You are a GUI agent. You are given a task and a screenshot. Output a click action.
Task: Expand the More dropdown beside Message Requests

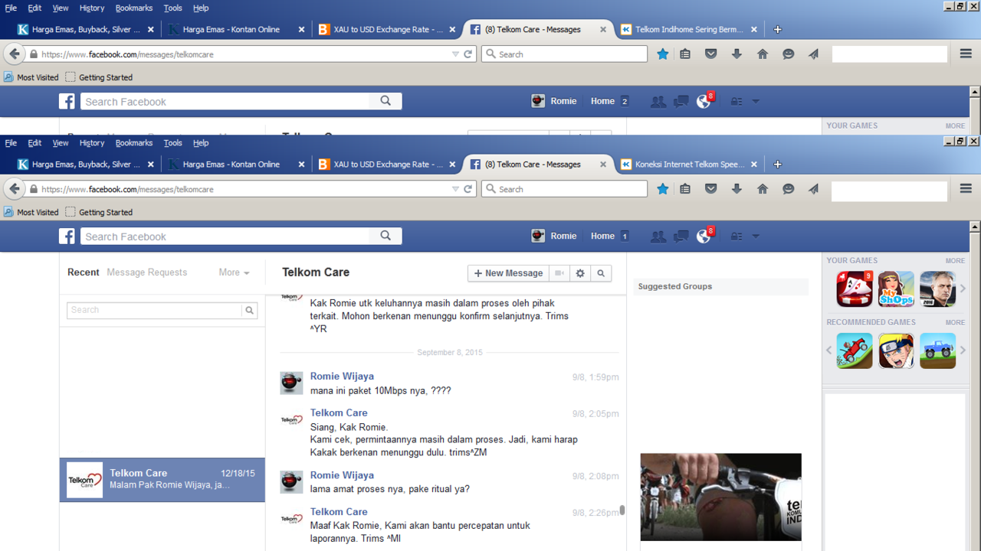pos(234,272)
